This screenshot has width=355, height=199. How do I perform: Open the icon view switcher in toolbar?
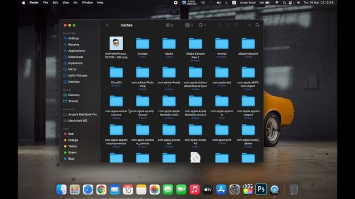(x=169, y=25)
